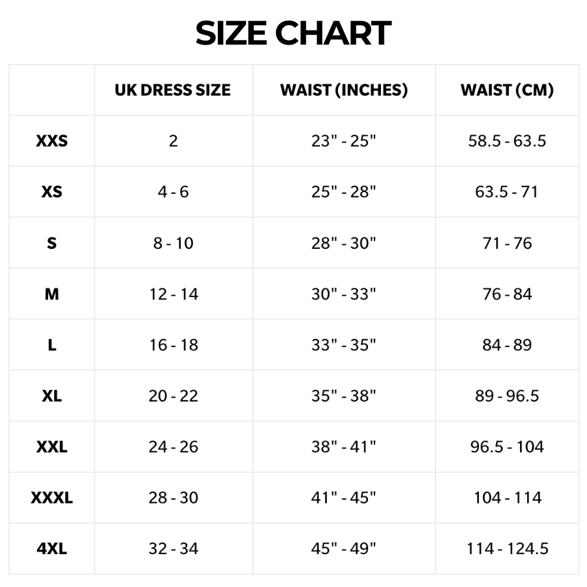Click the 4XL size row label
587x587 pixels.
[52, 549]
